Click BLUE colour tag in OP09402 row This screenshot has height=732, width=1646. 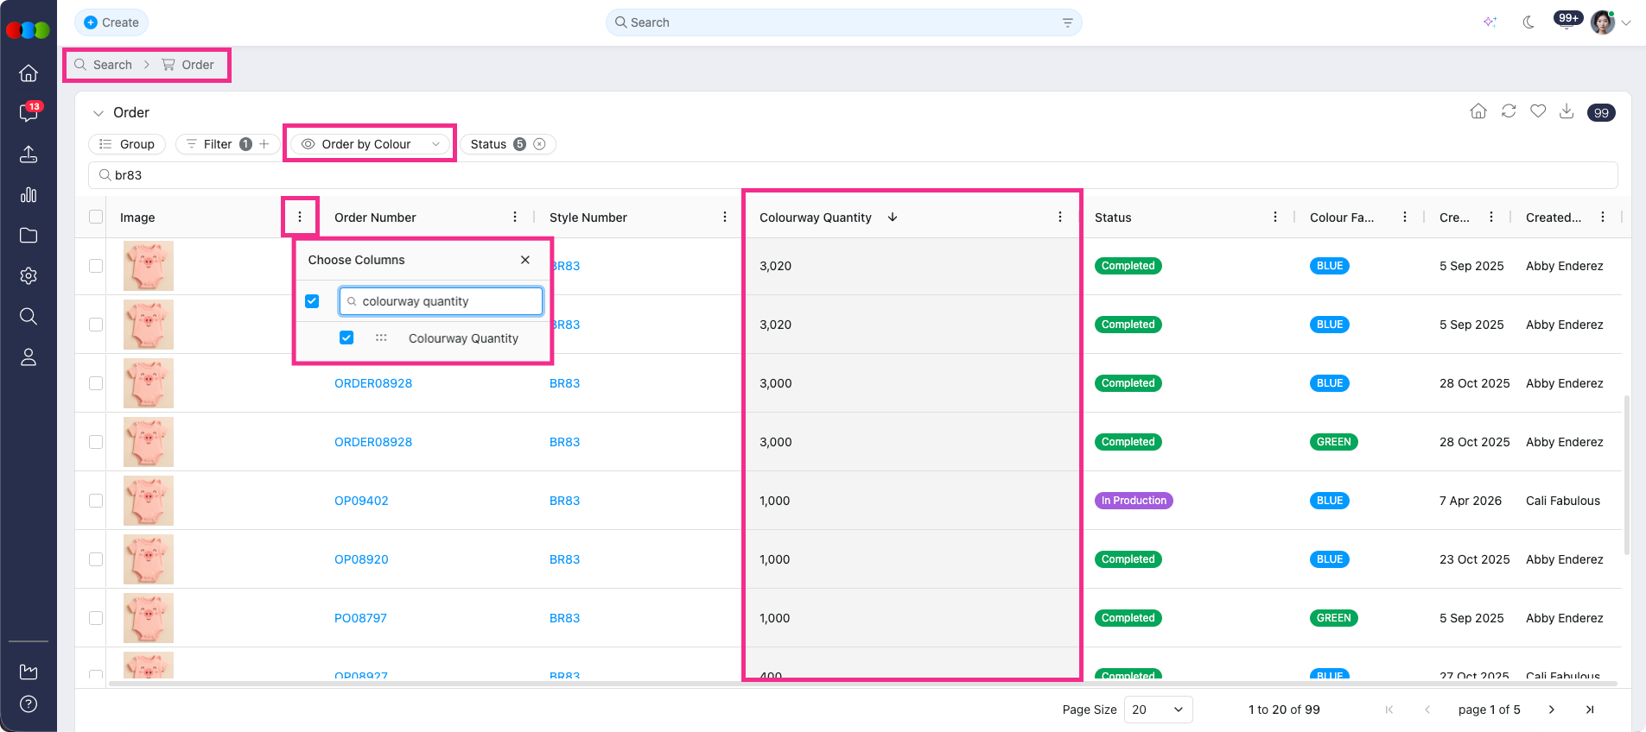coord(1330,501)
